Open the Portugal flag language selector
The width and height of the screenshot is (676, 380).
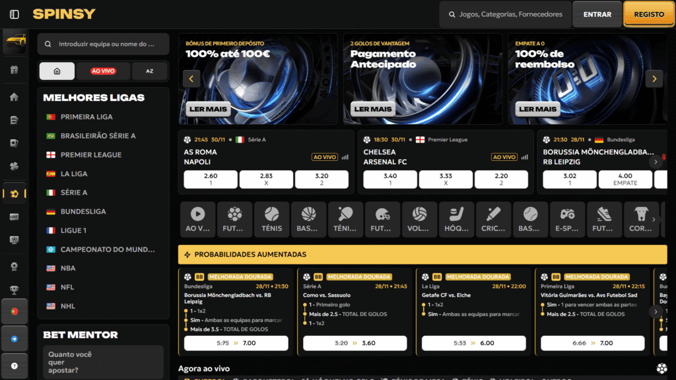[x=14, y=311]
